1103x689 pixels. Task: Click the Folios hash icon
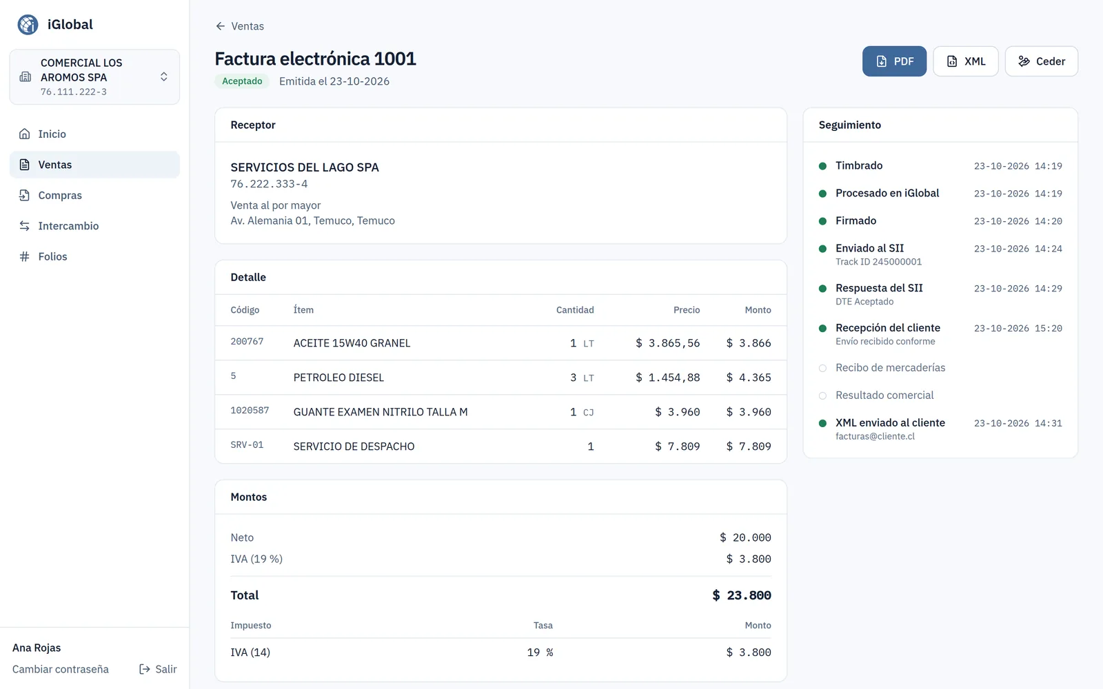pos(24,256)
